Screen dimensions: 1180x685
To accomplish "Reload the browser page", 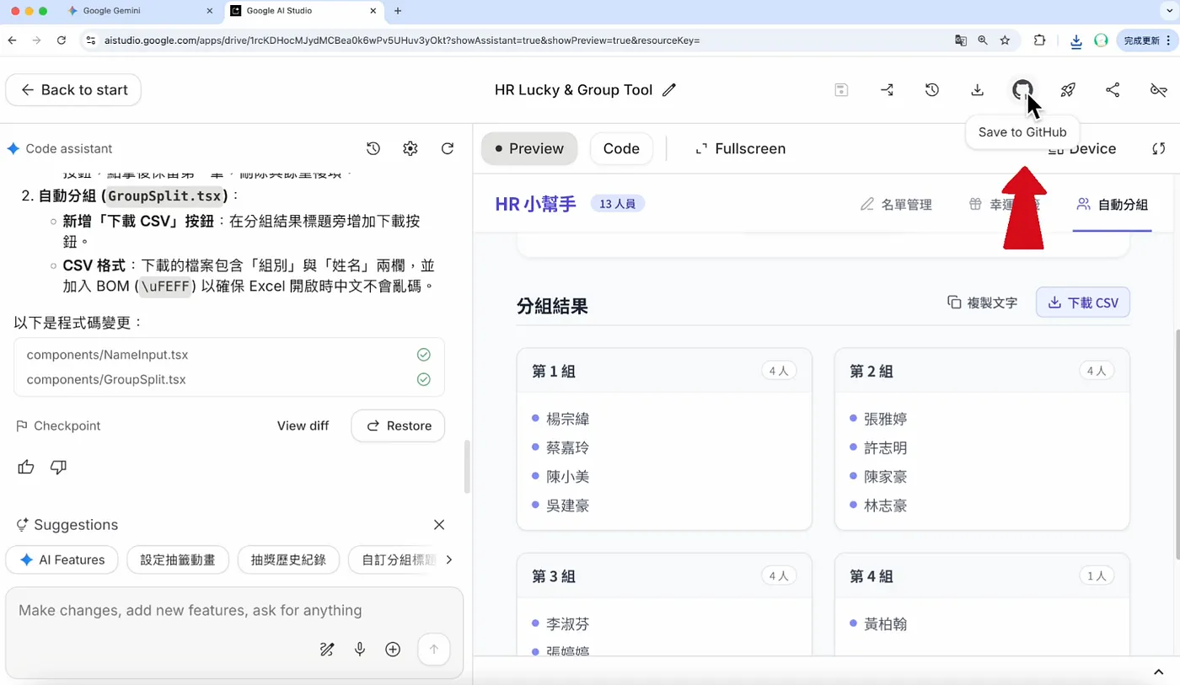I will pyautogui.click(x=61, y=40).
